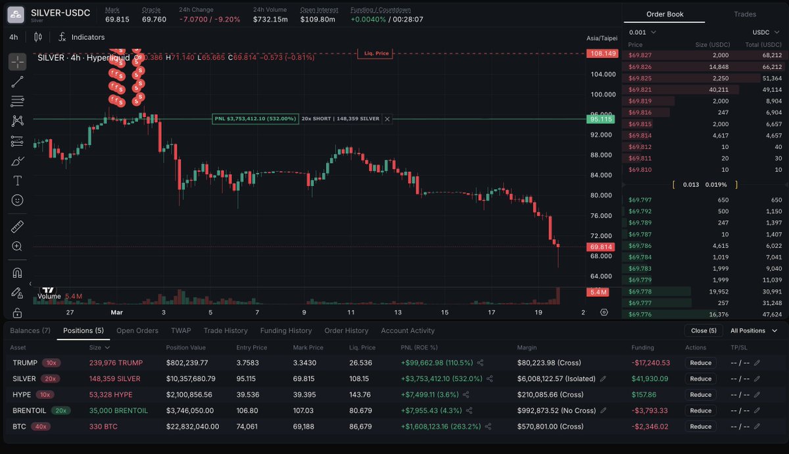This screenshot has width=789, height=454.
Task: Activate the zoom in tool
Action: pyautogui.click(x=17, y=246)
